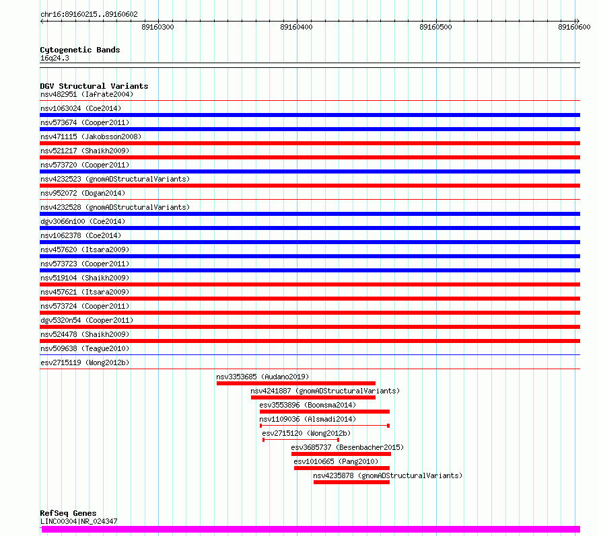Select dgv5320n54 (Cooper2011) label
This screenshot has width=599, height=536.
pos(87,320)
